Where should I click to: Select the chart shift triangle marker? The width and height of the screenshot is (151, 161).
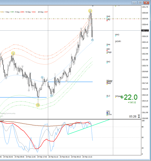coord(93,6)
